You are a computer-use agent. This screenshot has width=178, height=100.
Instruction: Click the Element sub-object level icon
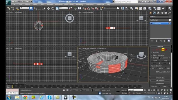pyautogui.click(x=166, y=50)
